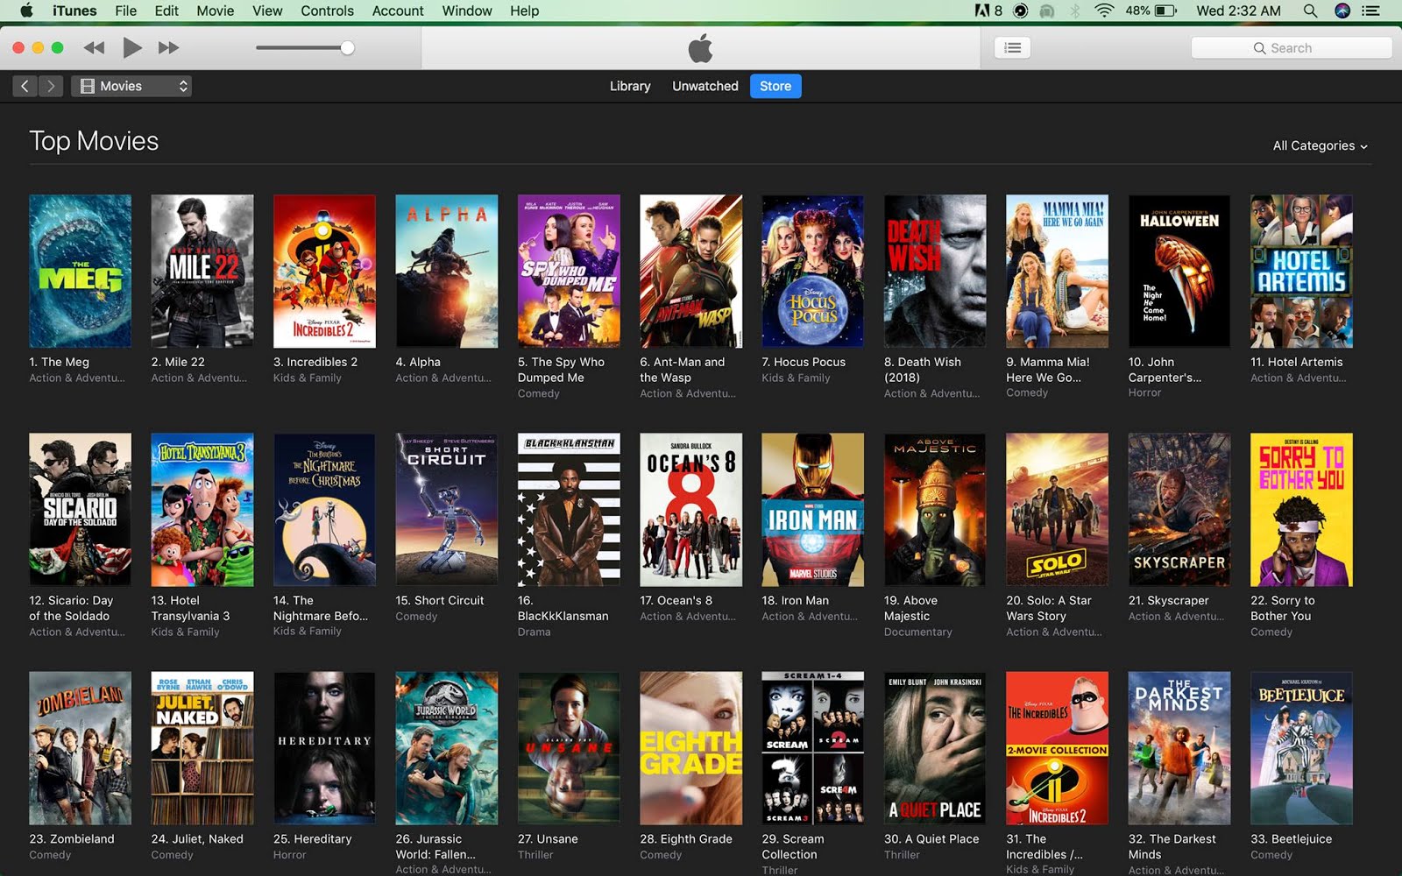1402x876 pixels.
Task: Click the '32. The Darkest Minds' title
Action: pyautogui.click(x=1172, y=846)
